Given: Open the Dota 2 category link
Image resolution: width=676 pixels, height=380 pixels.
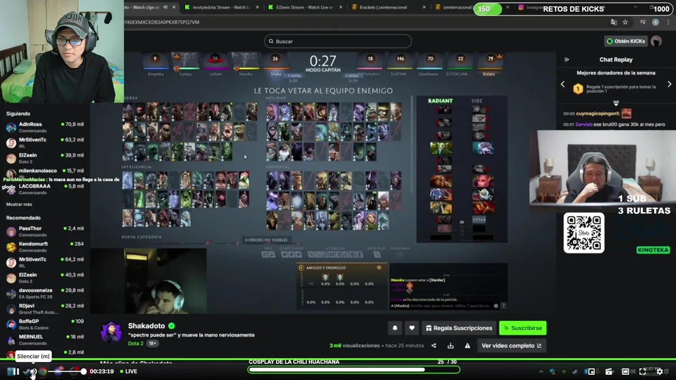Looking at the screenshot, I should click(x=136, y=344).
